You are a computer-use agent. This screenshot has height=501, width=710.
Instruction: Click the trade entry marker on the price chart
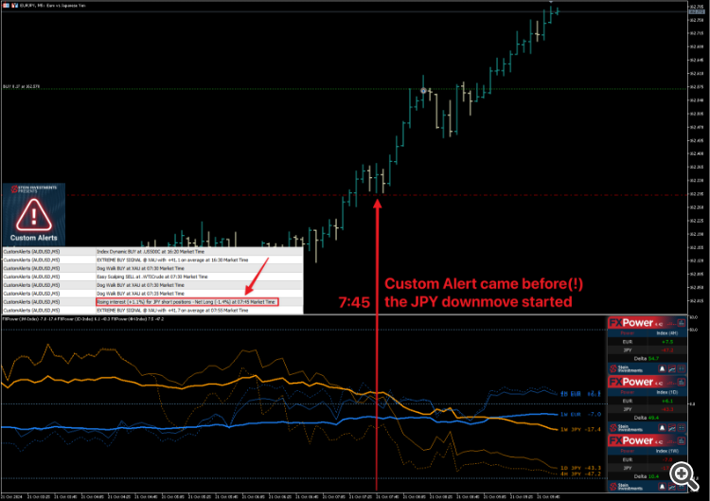tap(423, 91)
